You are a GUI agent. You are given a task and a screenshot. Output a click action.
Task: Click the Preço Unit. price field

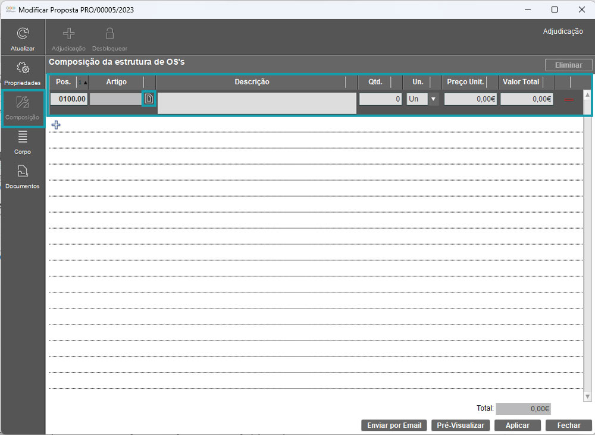coord(470,99)
